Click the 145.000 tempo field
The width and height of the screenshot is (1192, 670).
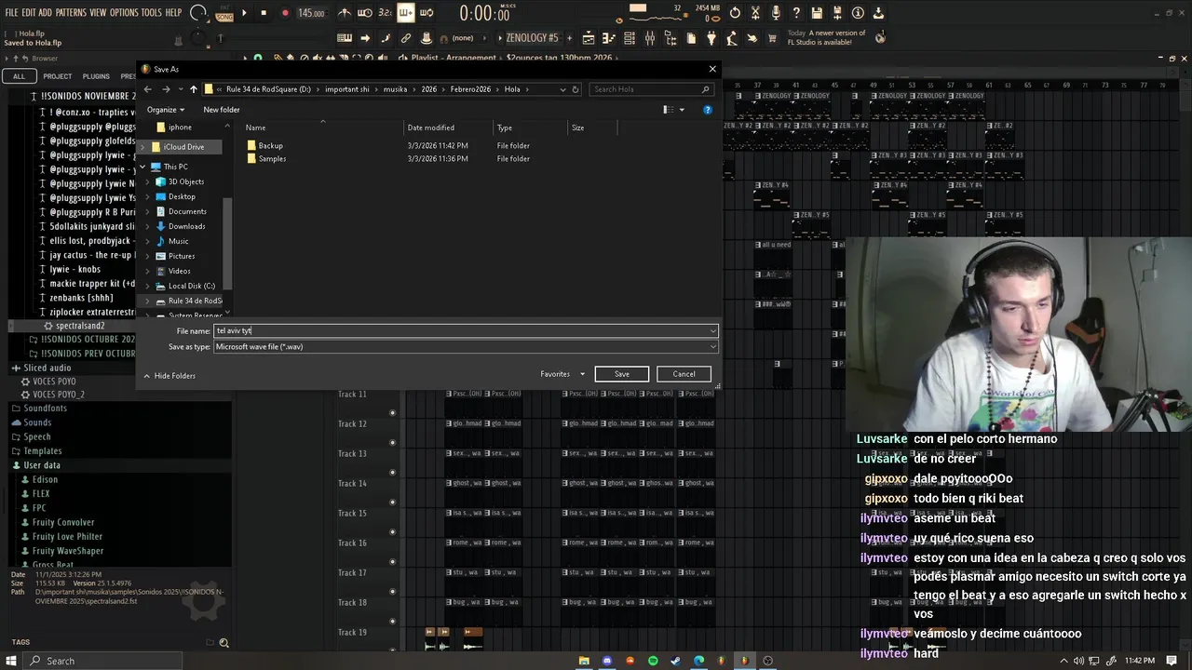pos(311,13)
